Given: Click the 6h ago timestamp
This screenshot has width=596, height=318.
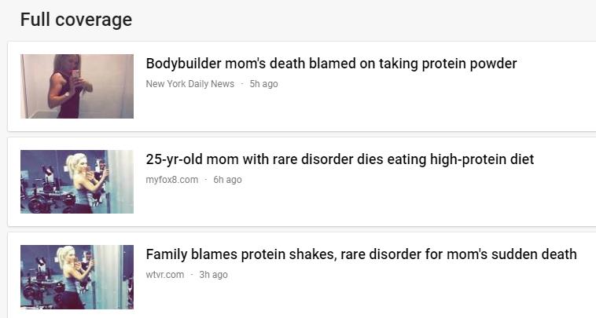Looking at the screenshot, I should pyautogui.click(x=227, y=180).
